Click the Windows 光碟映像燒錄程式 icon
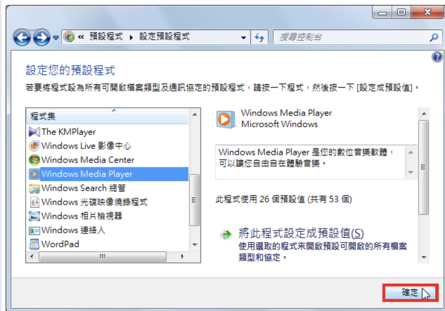 coord(34,202)
